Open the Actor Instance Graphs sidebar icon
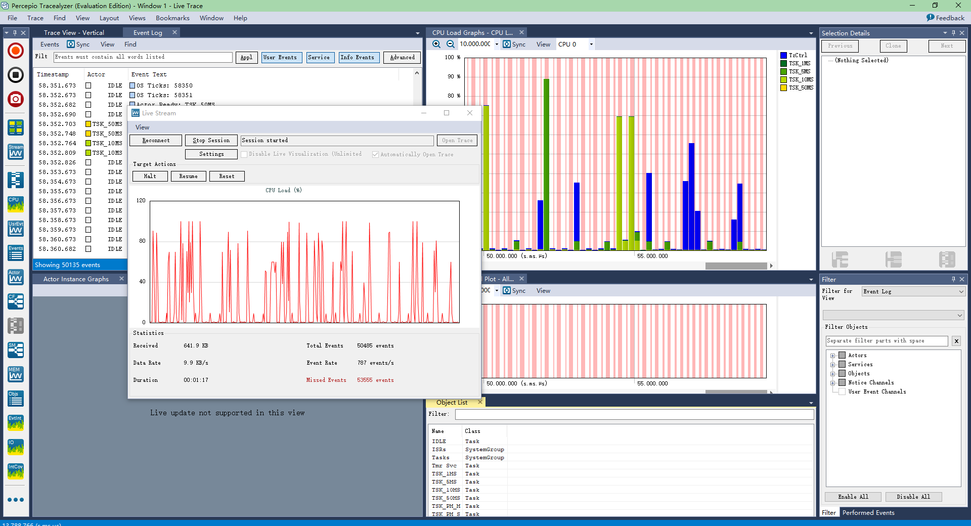Image resolution: width=971 pixels, height=526 pixels. (15, 277)
